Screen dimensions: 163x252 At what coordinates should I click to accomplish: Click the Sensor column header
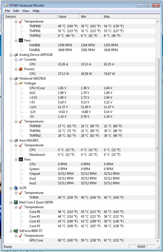click(30, 16)
